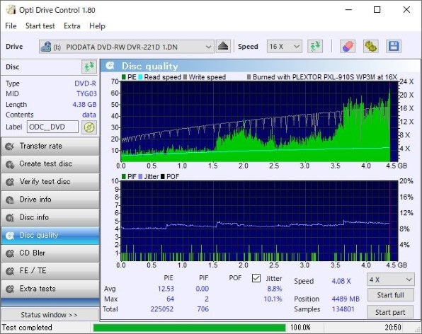Click the Start full button
The image size is (422, 334).
click(x=390, y=295)
